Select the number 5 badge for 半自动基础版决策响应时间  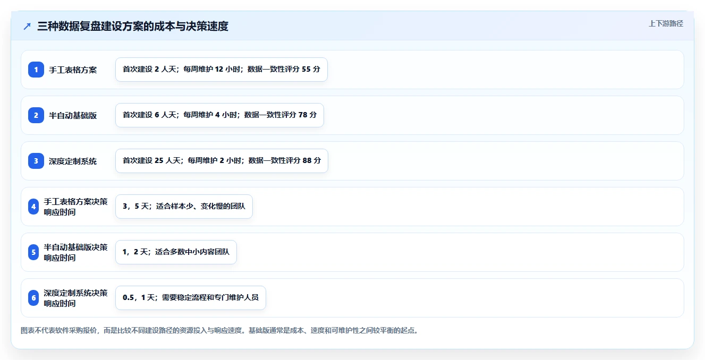pos(33,252)
